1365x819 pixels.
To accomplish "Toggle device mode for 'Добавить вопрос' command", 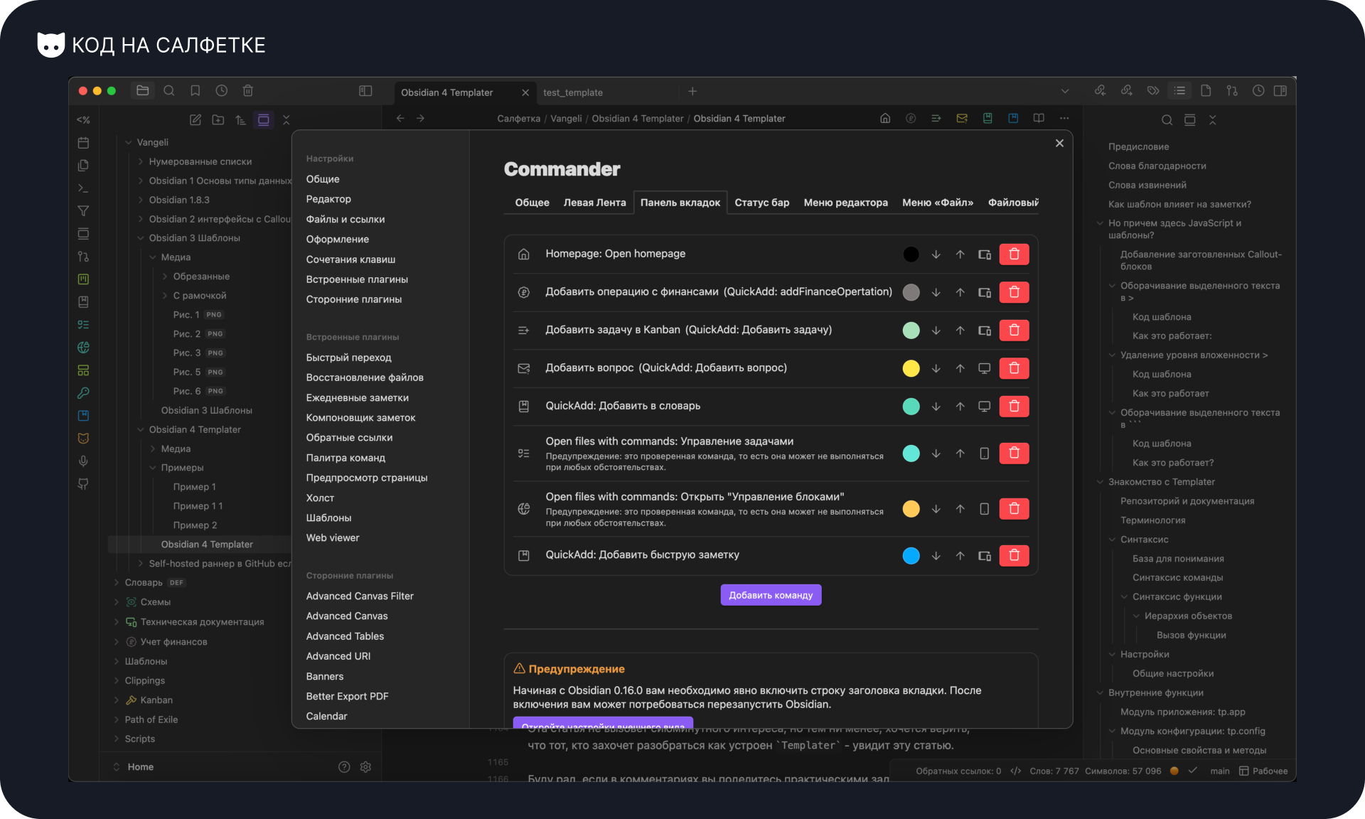I will point(984,368).
